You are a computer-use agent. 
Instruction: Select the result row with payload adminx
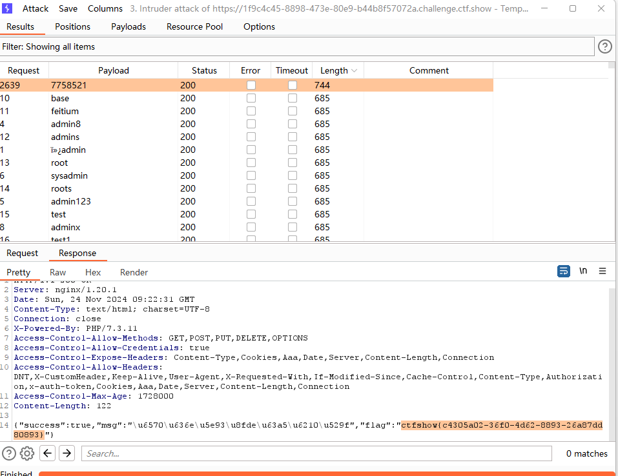[x=246, y=227]
